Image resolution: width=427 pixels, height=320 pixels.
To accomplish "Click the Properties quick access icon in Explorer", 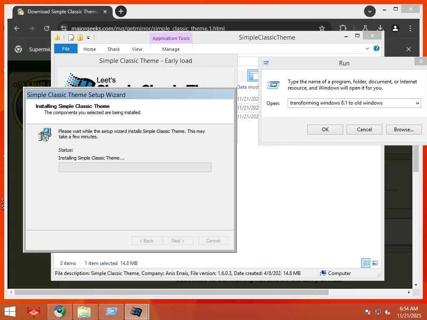I will tap(71, 37).
